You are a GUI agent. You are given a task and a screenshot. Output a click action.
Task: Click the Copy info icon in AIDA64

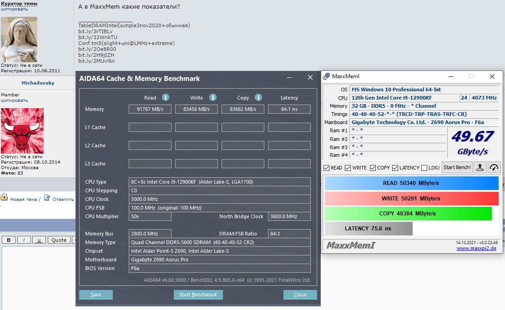point(258,97)
